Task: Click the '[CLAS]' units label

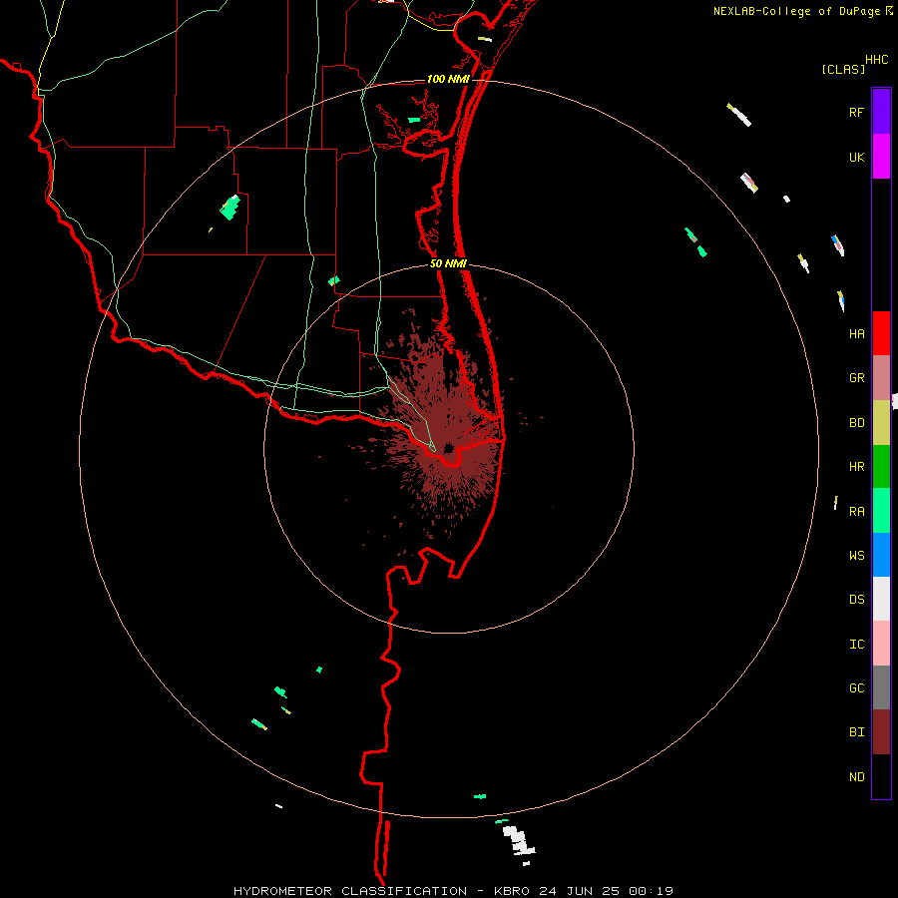Action: tap(843, 70)
